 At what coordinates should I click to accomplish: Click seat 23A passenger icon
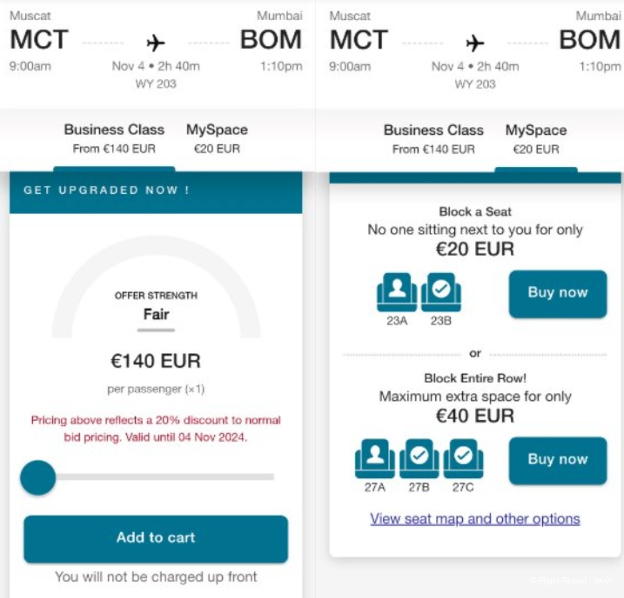(397, 292)
